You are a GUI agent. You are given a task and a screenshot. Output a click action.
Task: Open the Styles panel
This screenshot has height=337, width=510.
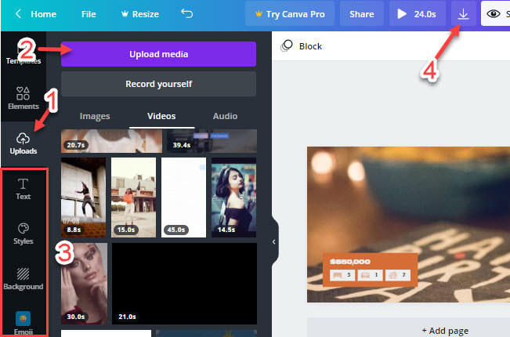23,234
